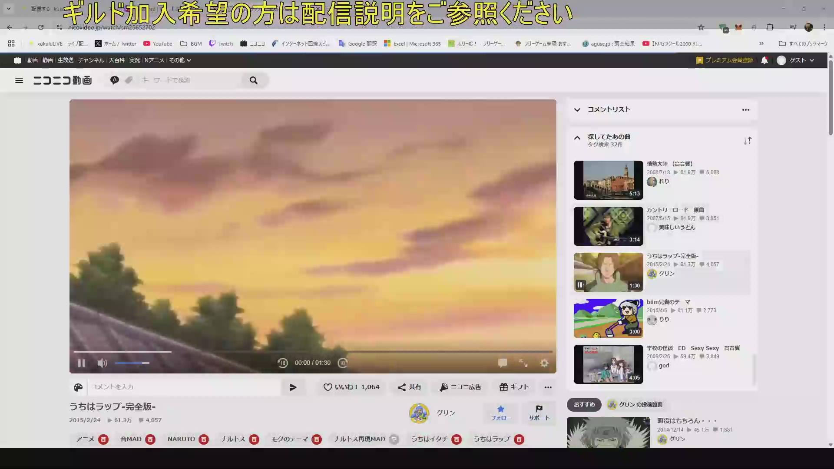Toggle comment display on video
Viewport: 834px width, 469px height.
[x=503, y=363]
